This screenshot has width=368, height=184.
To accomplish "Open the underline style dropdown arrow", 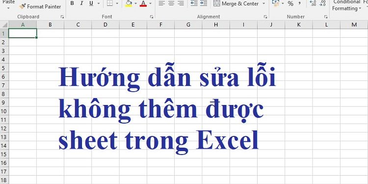I will [x=98, y=3].
